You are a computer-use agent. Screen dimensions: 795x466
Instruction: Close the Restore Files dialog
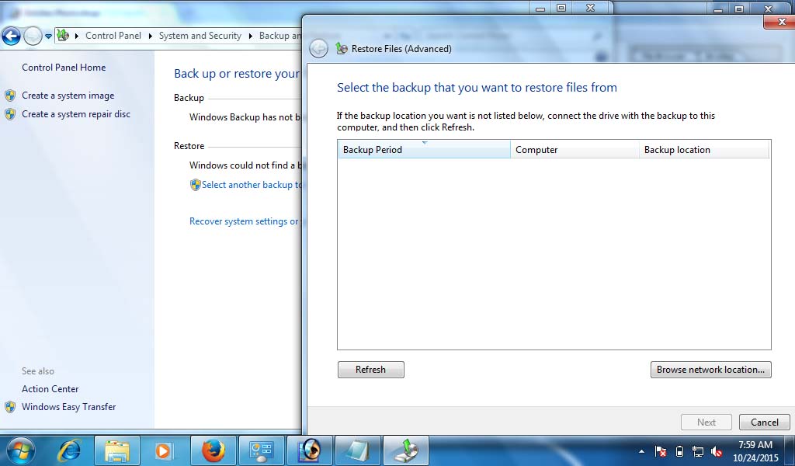coord(781,22)
